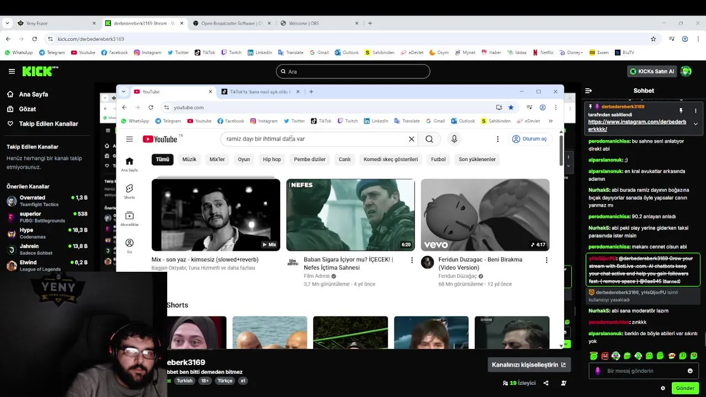Open emoji picker in chat box

pos(690,371)
